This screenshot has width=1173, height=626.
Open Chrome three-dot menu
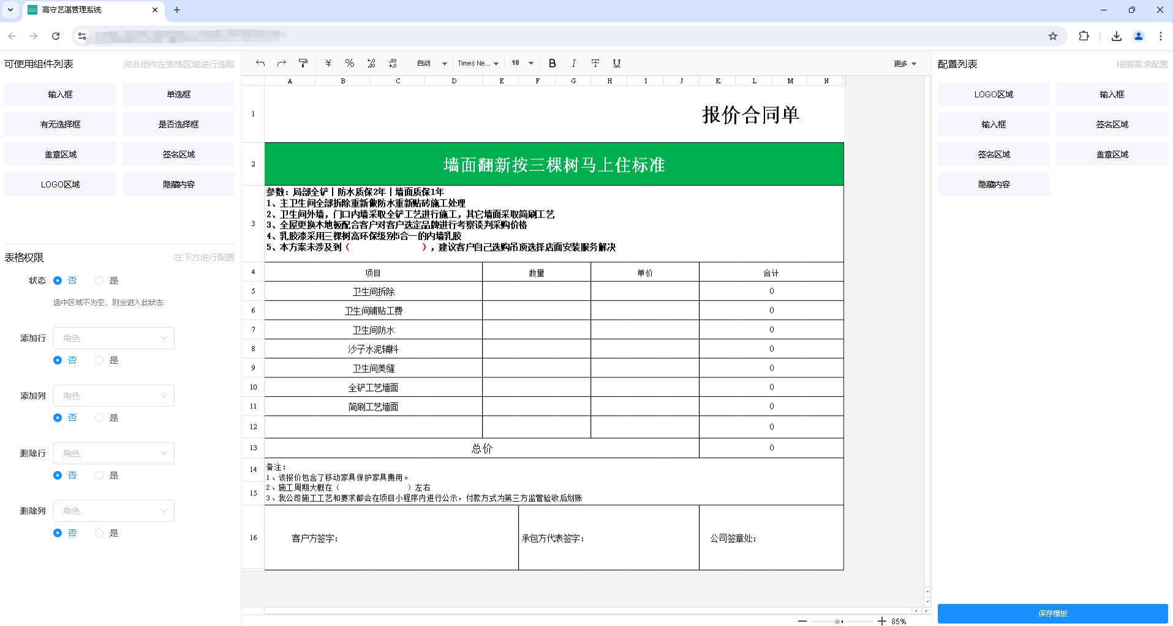point(1161,36)
